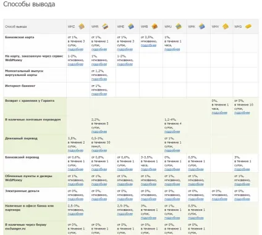Viewport: 262px width, 235px height.
Task: Open подробнее for Банковский перевод, WMG column
Action: tap(242, 170)
